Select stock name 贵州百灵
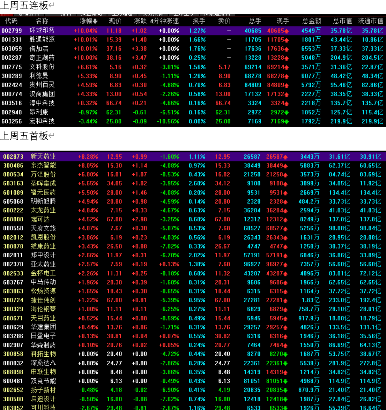The width and height of the screenshot is (386, 410). 42,85
